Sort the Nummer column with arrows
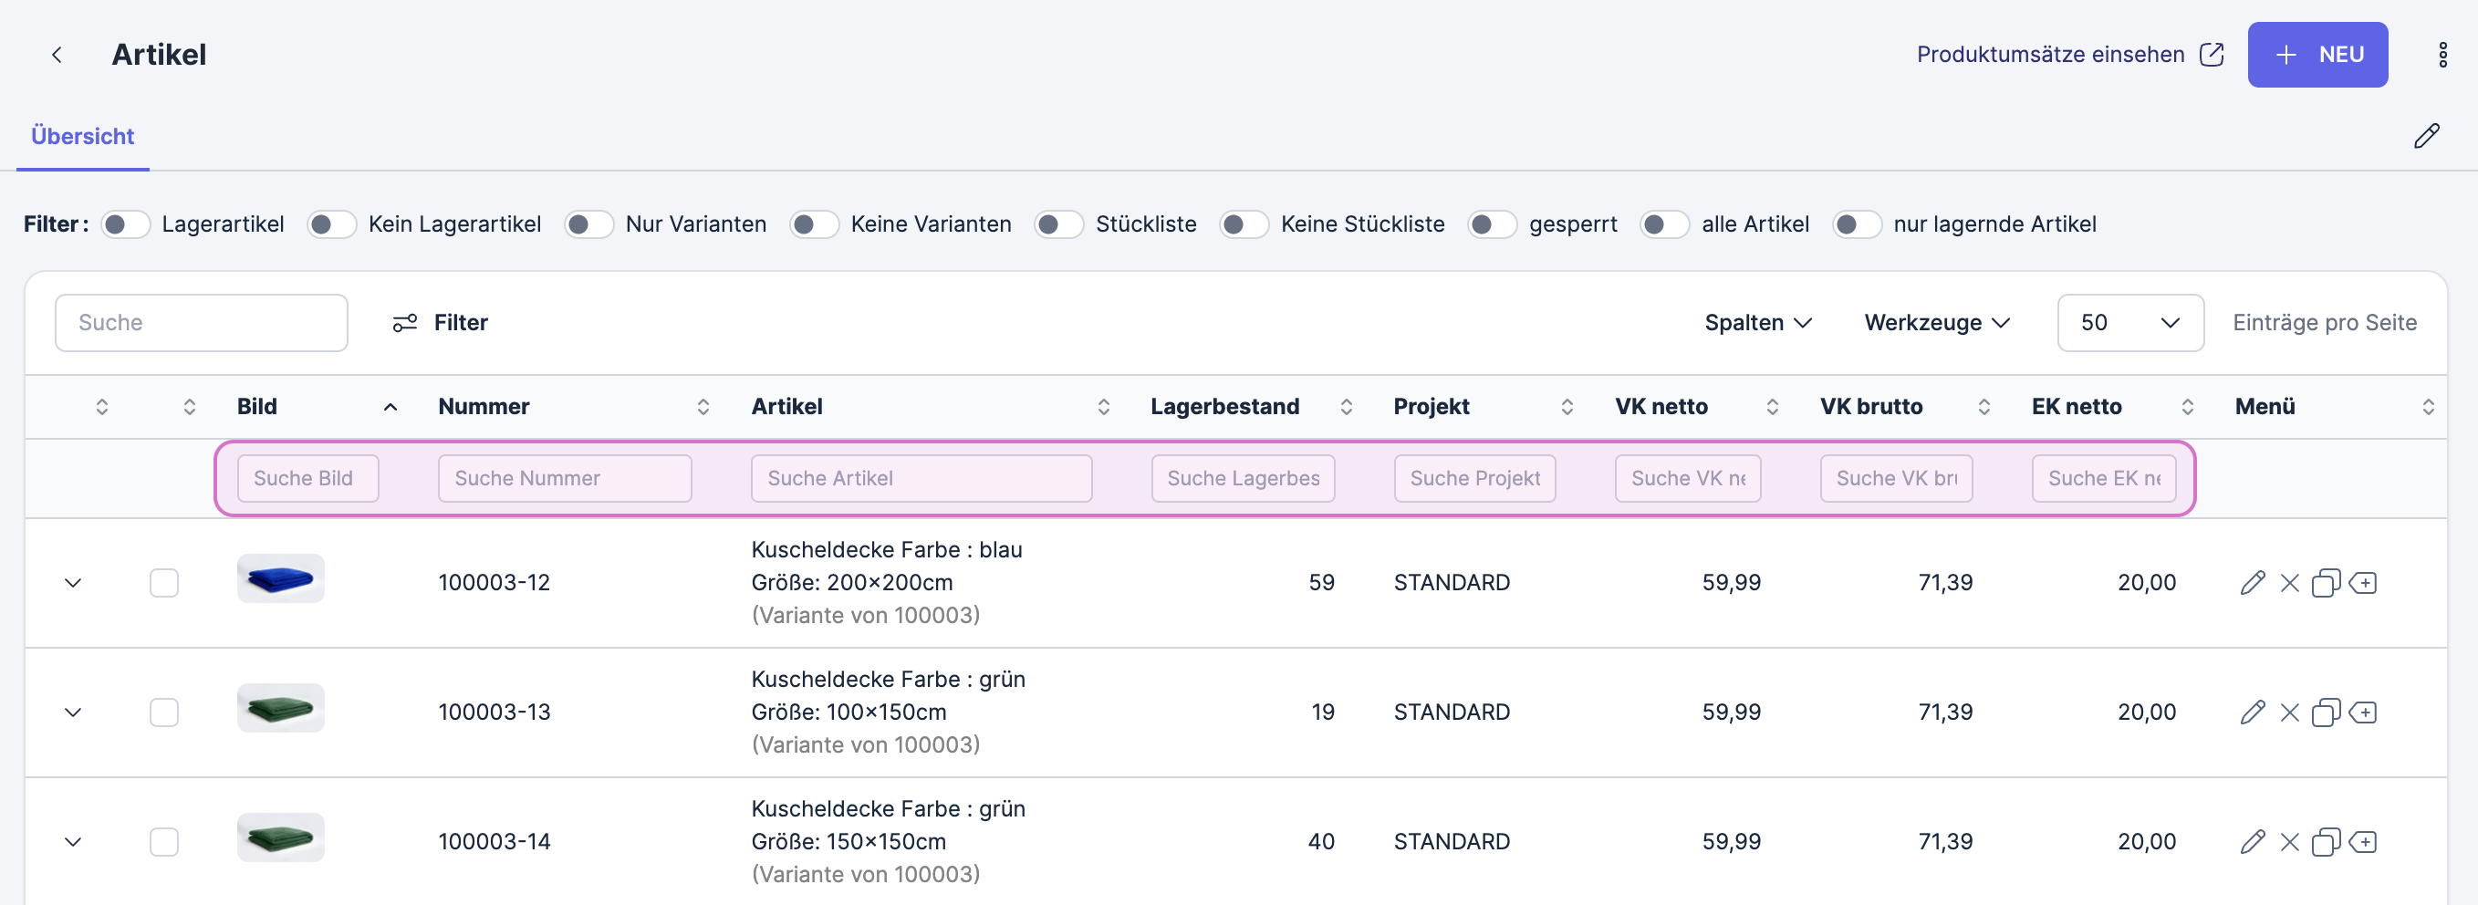 (x=703, y=407)
